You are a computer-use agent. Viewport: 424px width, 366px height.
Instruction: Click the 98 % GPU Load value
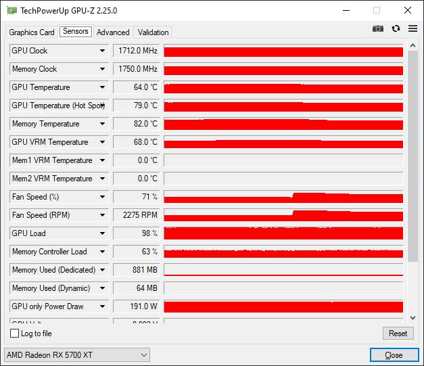pos(137,233)
